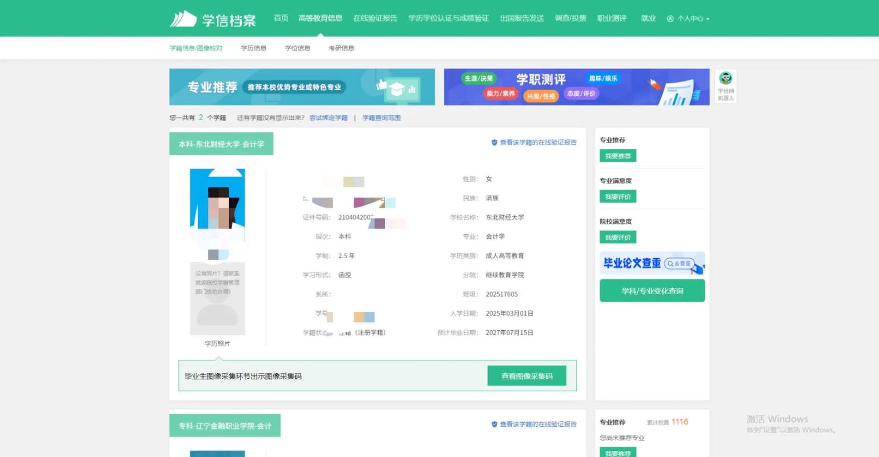Click the expected graduation date 2027年07月15日
The image size is (879, 457).
click(x=509, y=333)
